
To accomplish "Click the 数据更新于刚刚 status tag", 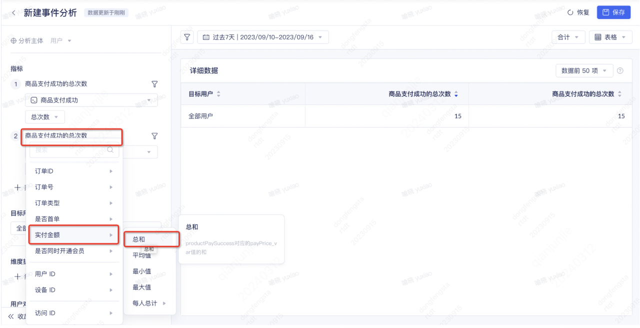I will (106, 13).
